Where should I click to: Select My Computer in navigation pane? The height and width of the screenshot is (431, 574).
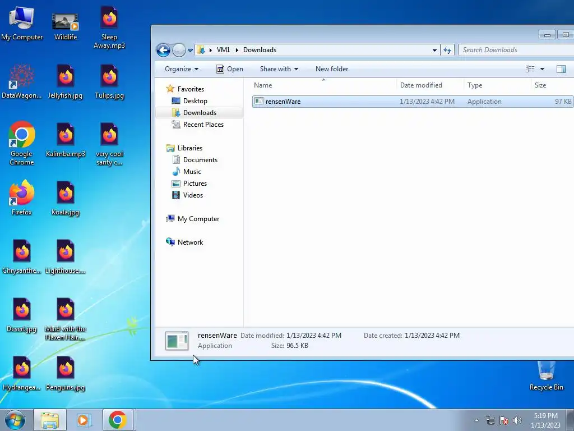click(198, 219)
